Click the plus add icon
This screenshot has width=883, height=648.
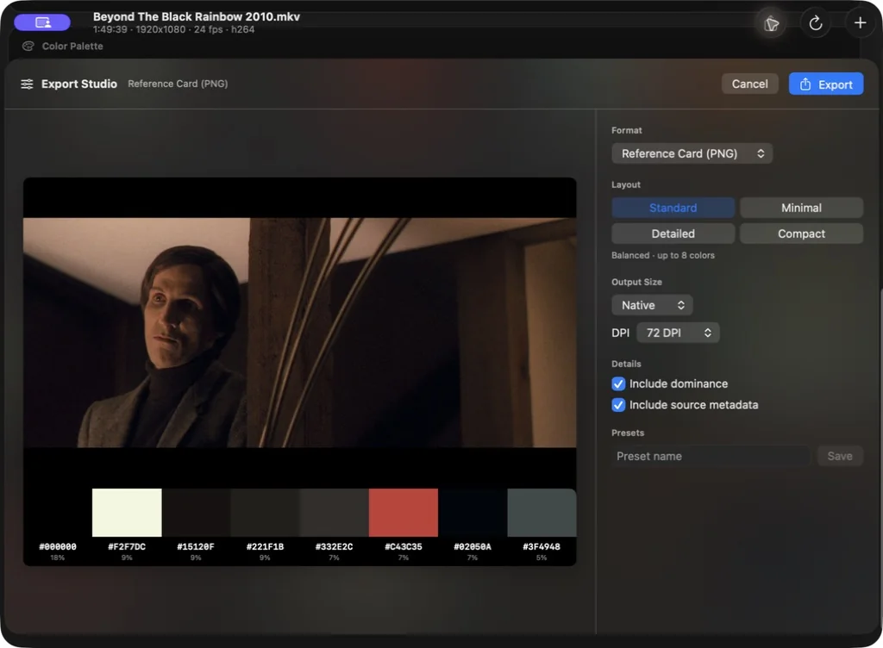coord(860,23)
